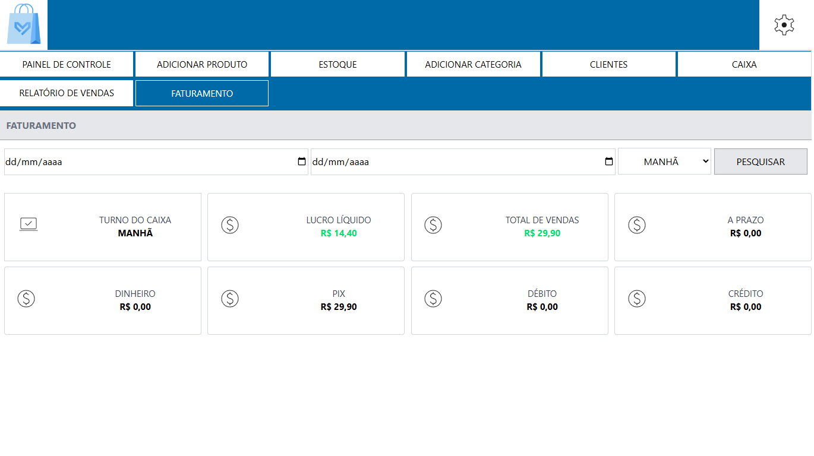Click the dollar icon beside Total de Vendas
This screenshot has height=456, width=814.
click(x=433, y=225)
